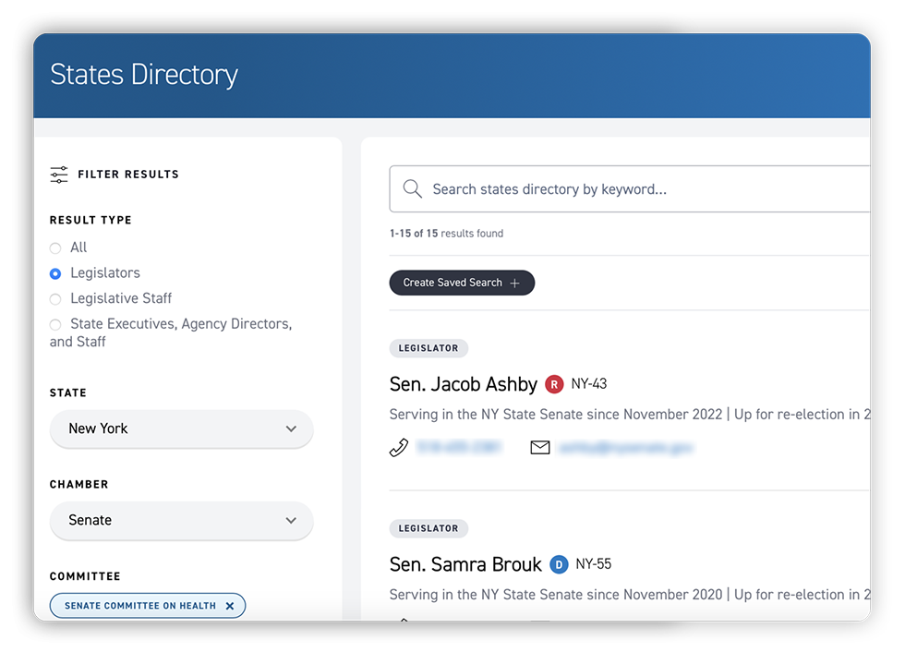This screenshot has width=917, height=664.
Task: Click the search magnifier icon
Action: [x=413, y=188]
